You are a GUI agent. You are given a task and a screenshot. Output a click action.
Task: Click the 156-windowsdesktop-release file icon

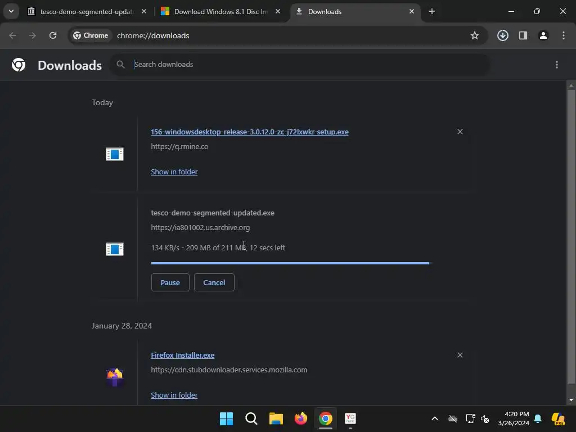115,154
